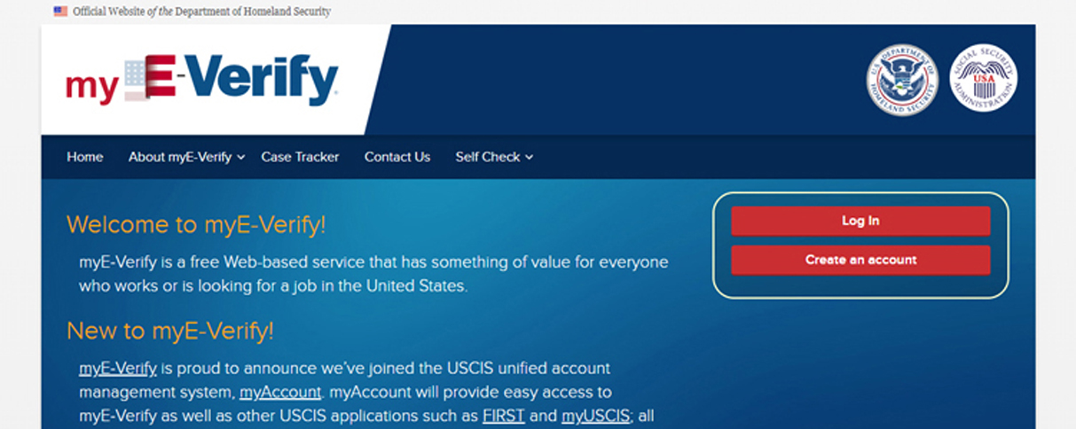The width and height of the screenshot is (1076, 429).
Task: Open the Department of Homeland Security seal
Action: (x=902, y=79)
